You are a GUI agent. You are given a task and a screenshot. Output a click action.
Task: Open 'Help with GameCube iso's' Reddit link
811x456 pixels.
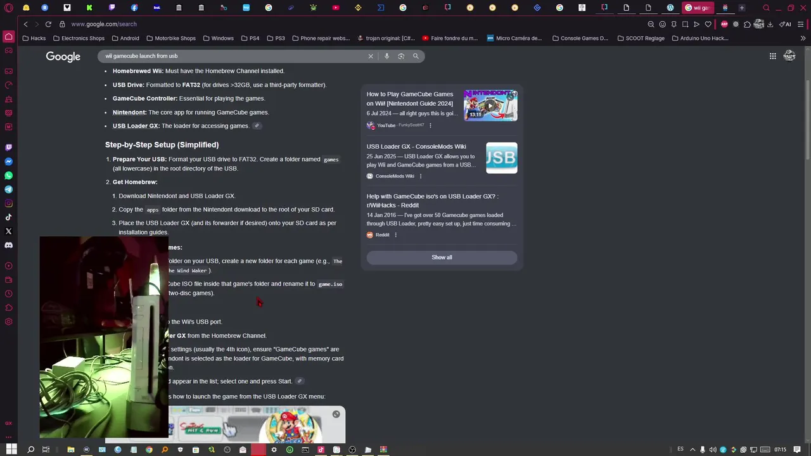(x=432, y=201)
